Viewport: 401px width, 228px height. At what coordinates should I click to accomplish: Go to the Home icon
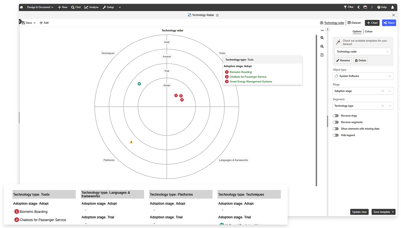[21, 7]
